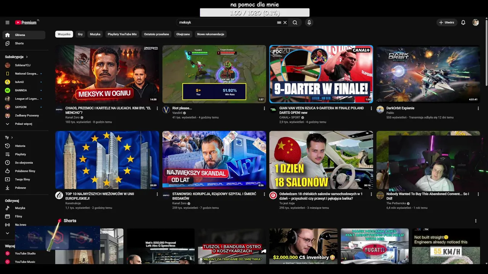The width and height of the screenshot is (488, 274).
Task: Open options menu for Stanowski korupcja video
Action: (264, 194)
